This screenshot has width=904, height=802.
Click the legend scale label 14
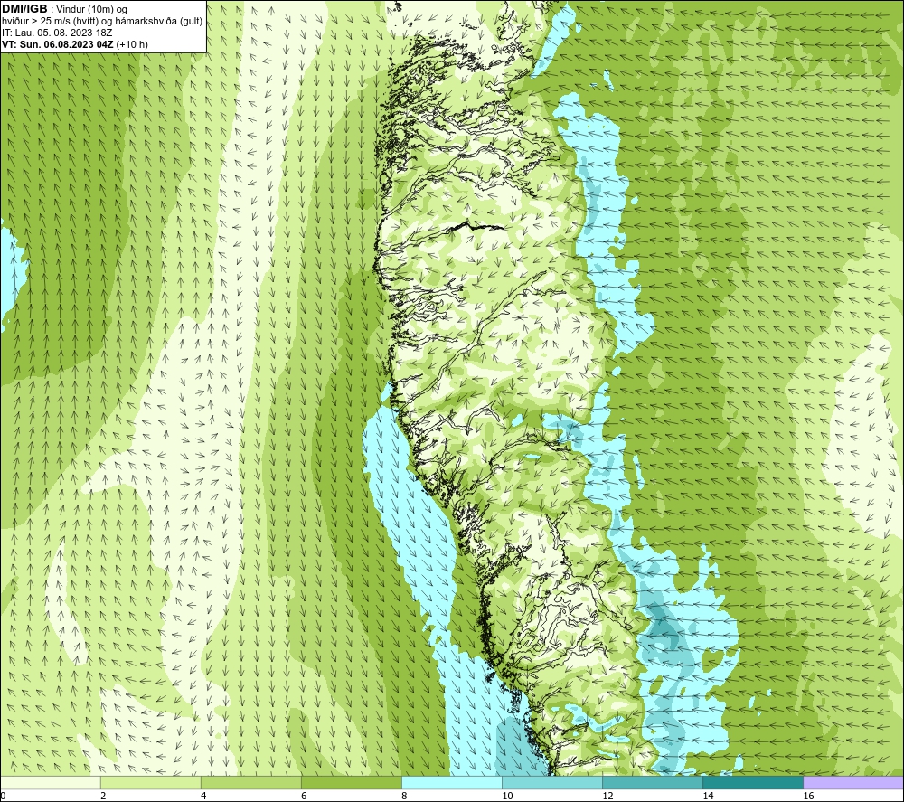point(708,797)
